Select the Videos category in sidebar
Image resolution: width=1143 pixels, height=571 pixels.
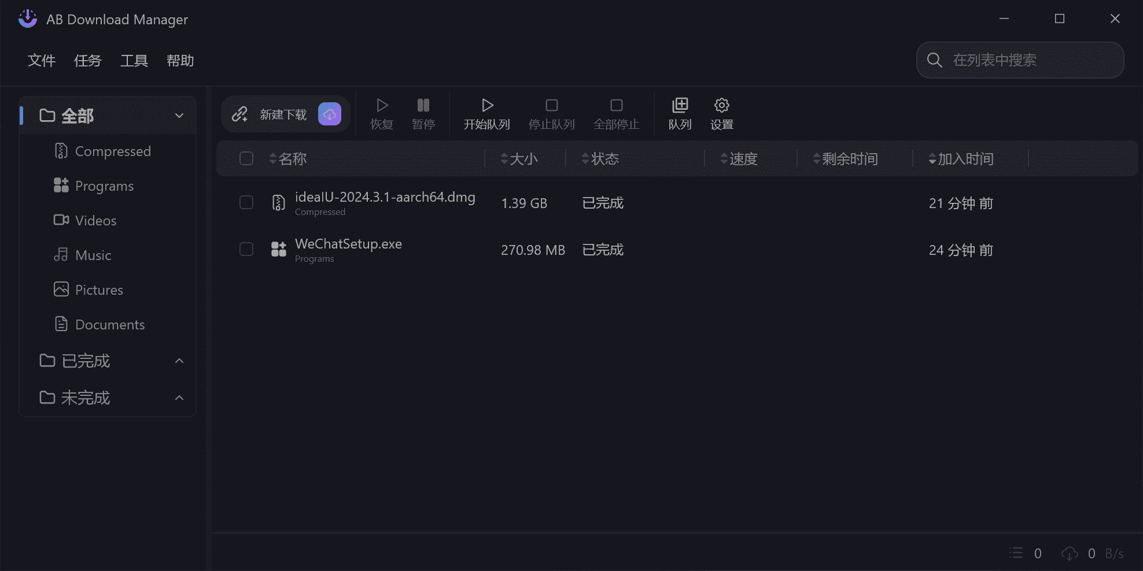click(x=95, y=220)
